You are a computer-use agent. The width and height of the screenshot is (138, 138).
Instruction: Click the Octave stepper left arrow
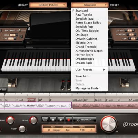pos(126,30)
